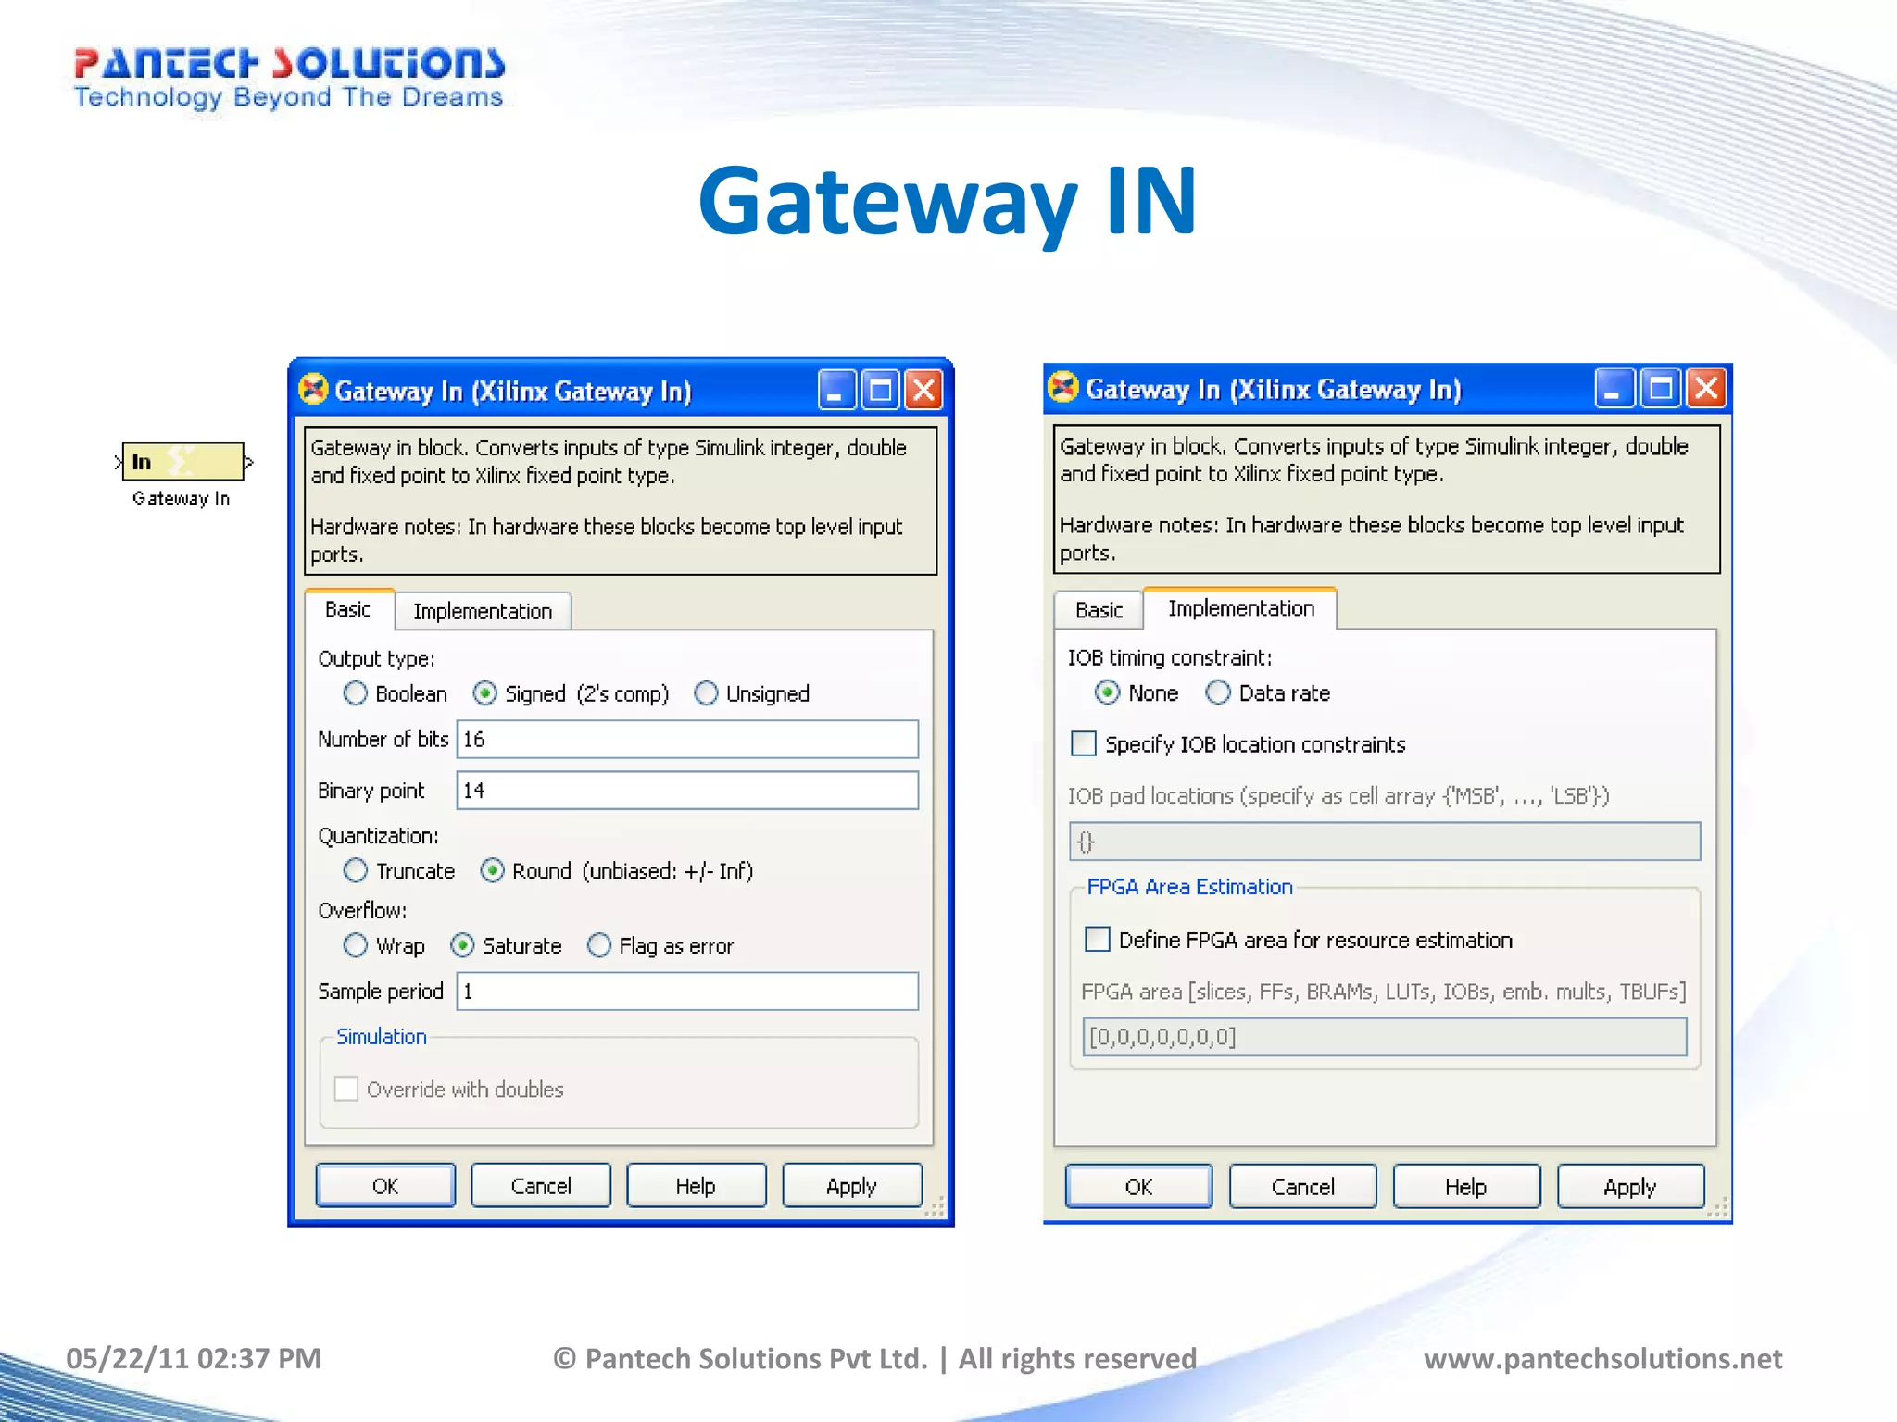
Task: Click the Sample period field
Action: pos(687,991)
